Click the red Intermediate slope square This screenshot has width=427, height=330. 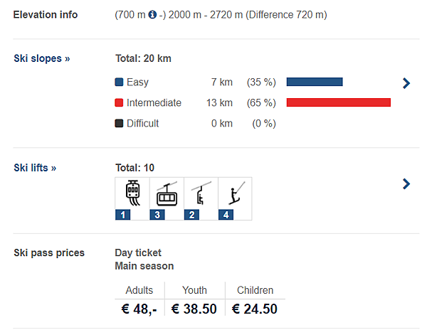click(x=120, y=102)
